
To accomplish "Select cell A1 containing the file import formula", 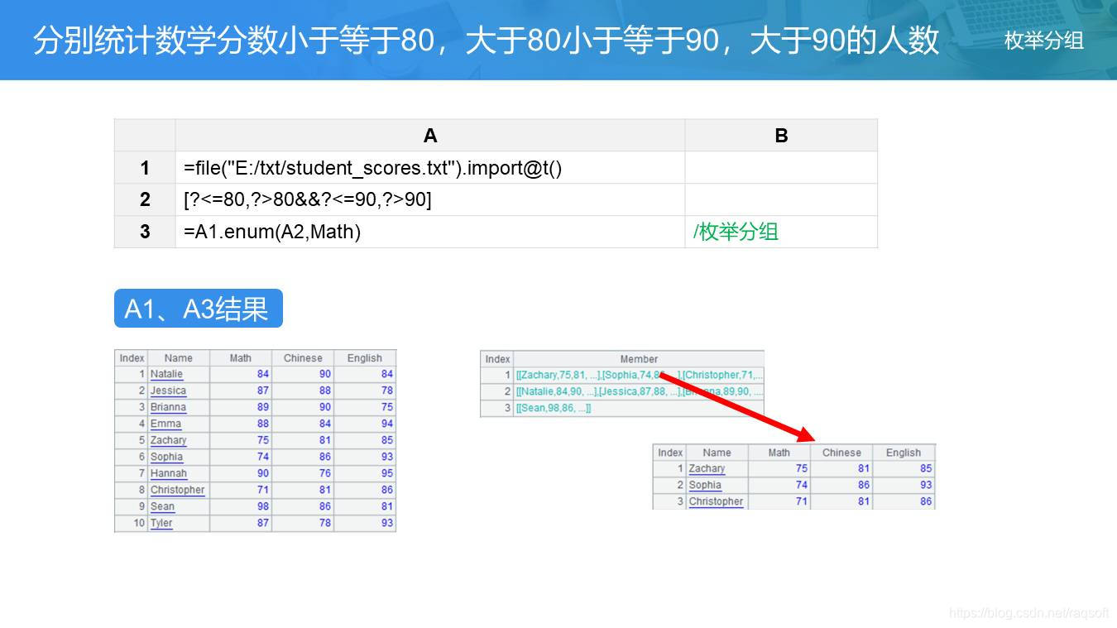I will tap(430, 168).
